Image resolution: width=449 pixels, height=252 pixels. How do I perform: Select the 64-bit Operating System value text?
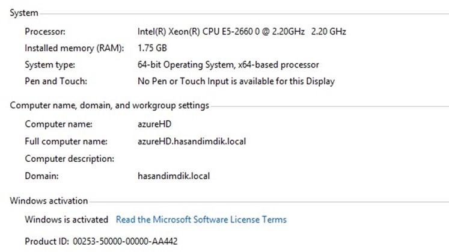228,64
